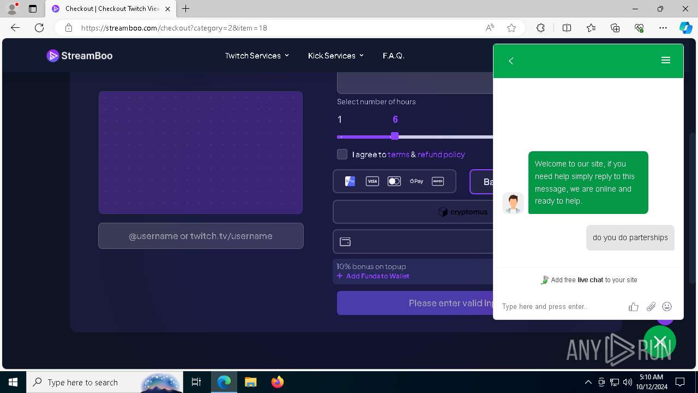
Task: Select the Visa card payment icon
Action: [x=372, y=181]
